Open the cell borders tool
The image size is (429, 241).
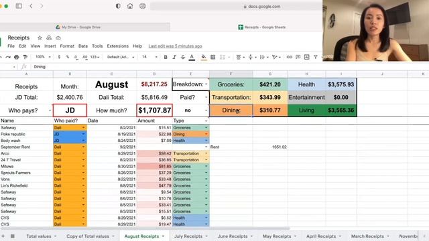213,57
